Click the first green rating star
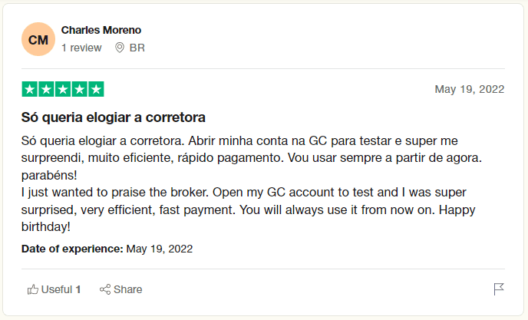Screen dimensions: 528x320 [x=30, y=89]
